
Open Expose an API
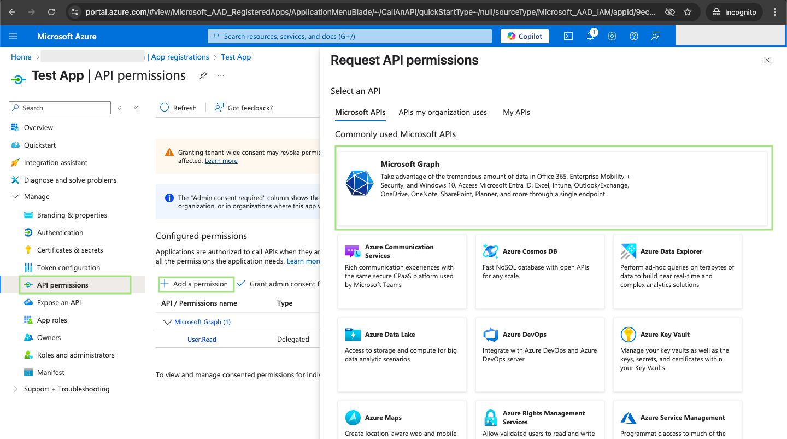point(59,302)
